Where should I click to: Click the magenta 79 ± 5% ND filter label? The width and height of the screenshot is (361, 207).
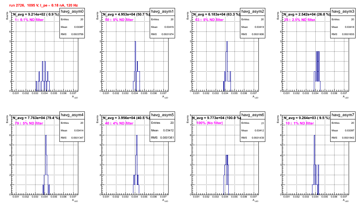pyautogui.click(x=29, y=123)
